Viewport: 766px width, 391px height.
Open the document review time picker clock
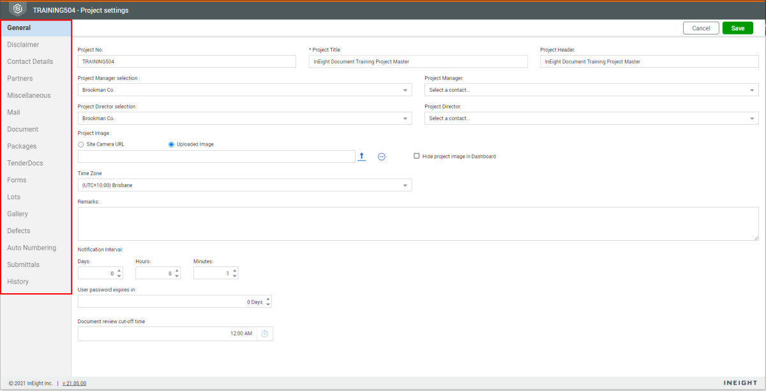pyautogui.click(x=265, y=334)
